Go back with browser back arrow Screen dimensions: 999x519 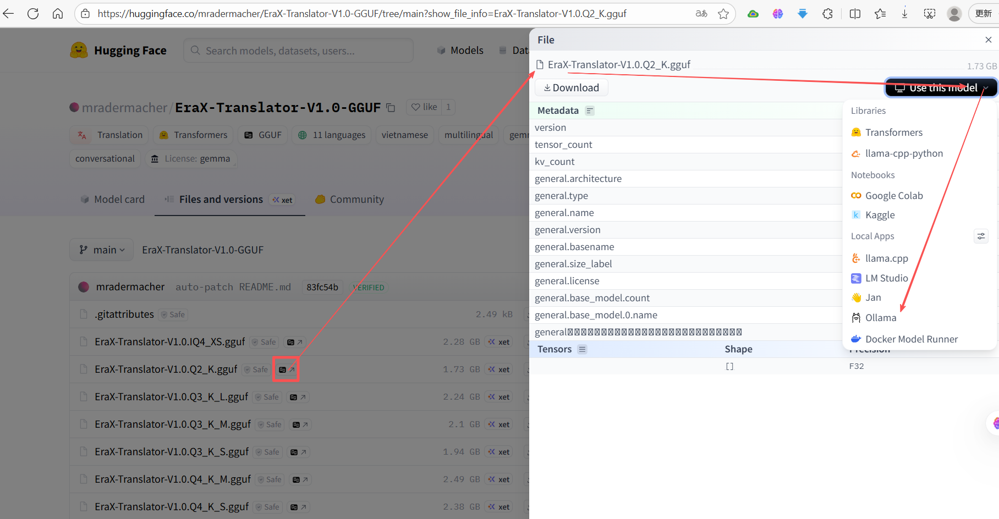pos(8,14)
